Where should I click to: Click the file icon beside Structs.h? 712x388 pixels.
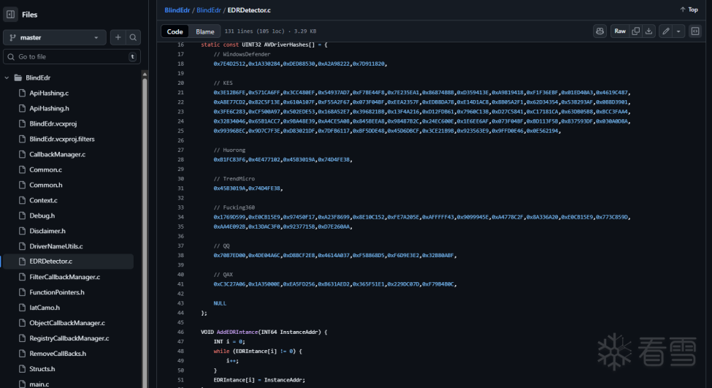pyautogui.click(x=22, y=369)
